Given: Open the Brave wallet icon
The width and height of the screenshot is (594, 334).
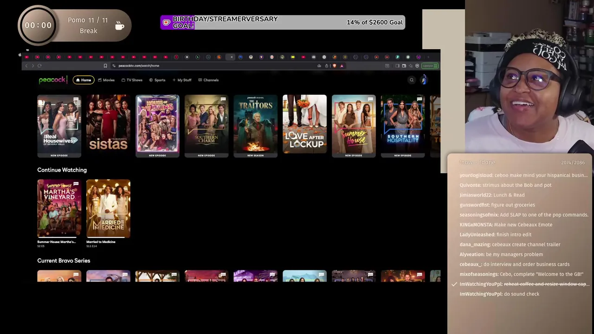Looking at the screenshot, I should coord(404,66).
